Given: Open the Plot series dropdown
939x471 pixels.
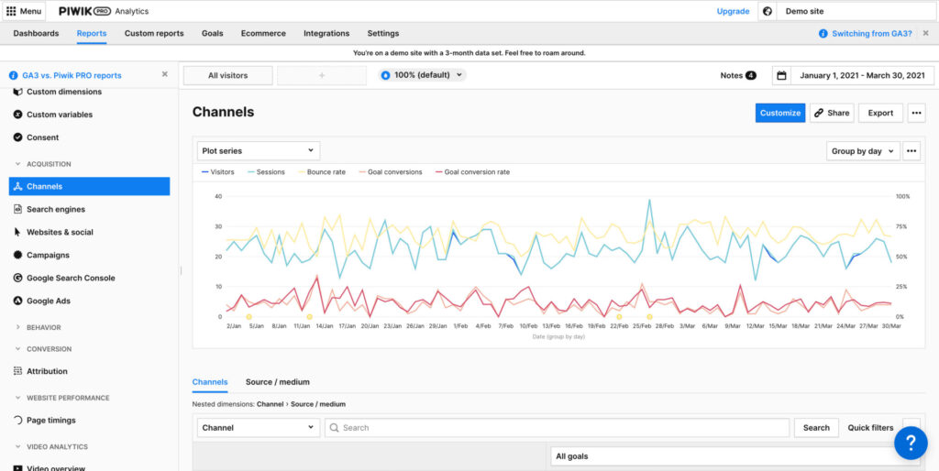Looking at the screenshot, I should coord(258,150).
